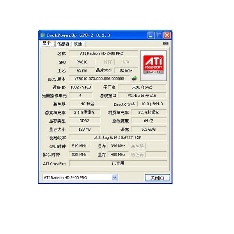Screen dimensions: 234x234
Task: Click the ROPs field showing 4
Action: 81,96
